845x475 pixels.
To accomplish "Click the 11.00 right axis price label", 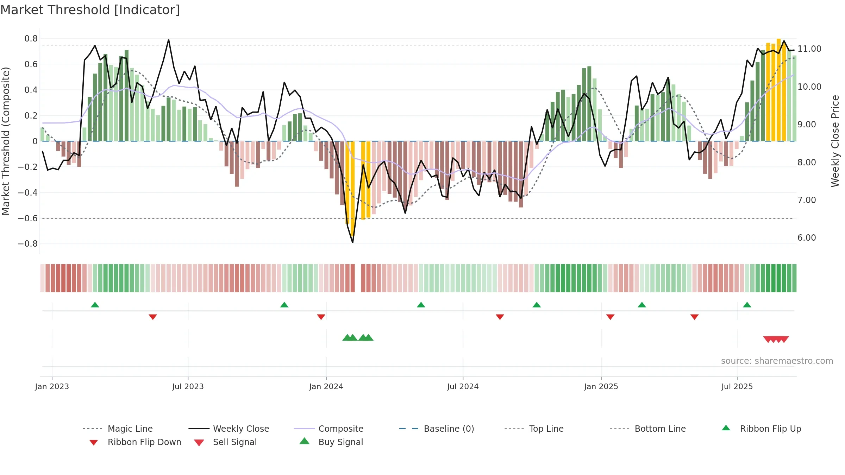I will pos(809,49).
